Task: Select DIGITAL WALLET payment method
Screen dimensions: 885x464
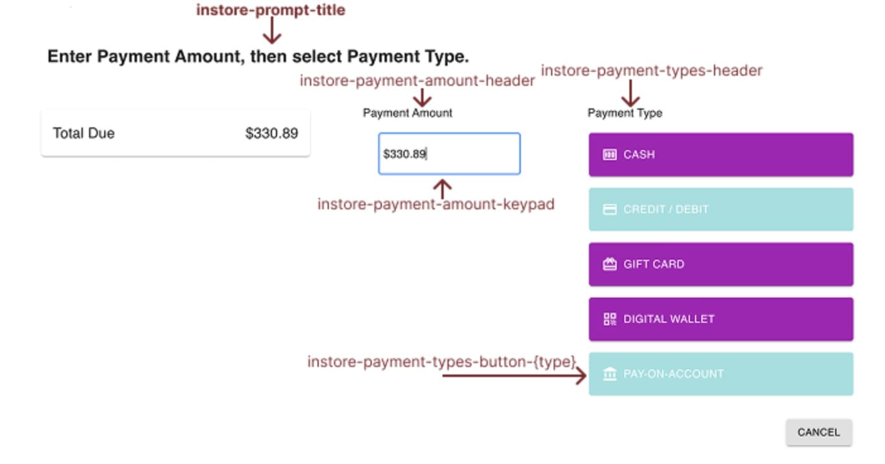Action: point(720,319)
